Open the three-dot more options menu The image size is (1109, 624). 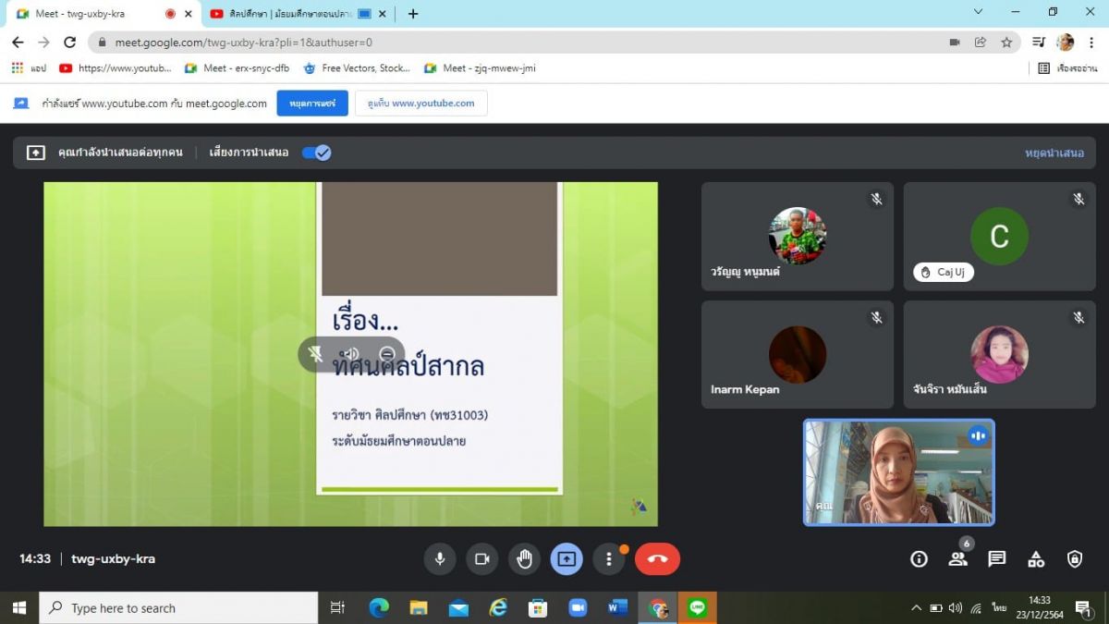coord(608,558)
